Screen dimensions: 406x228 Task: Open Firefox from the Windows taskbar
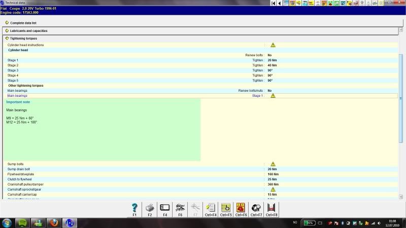pos(54,223)
